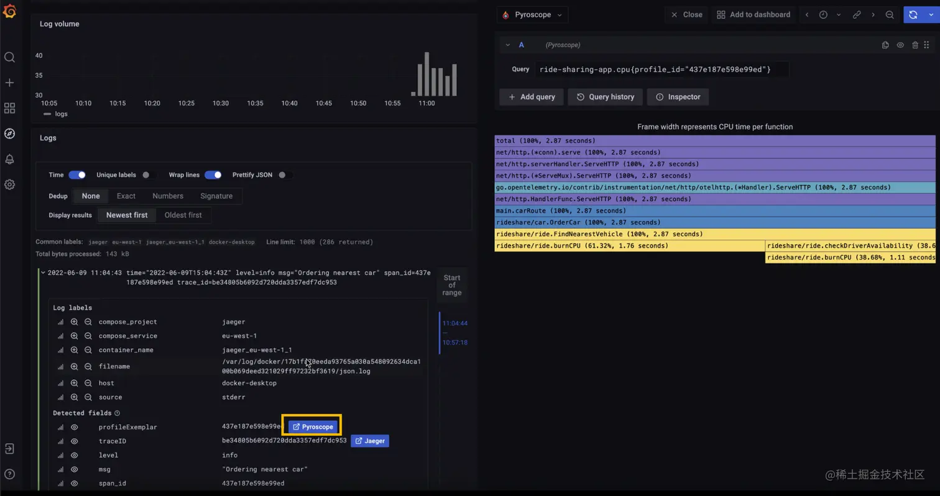Screen dimensions: 940x496
Task: Open Explore via the compass icon
Action: click(x=9, y=133)
